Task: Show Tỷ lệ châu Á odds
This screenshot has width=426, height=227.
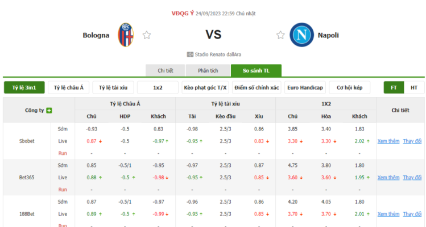Action: (x=68, y=87)
